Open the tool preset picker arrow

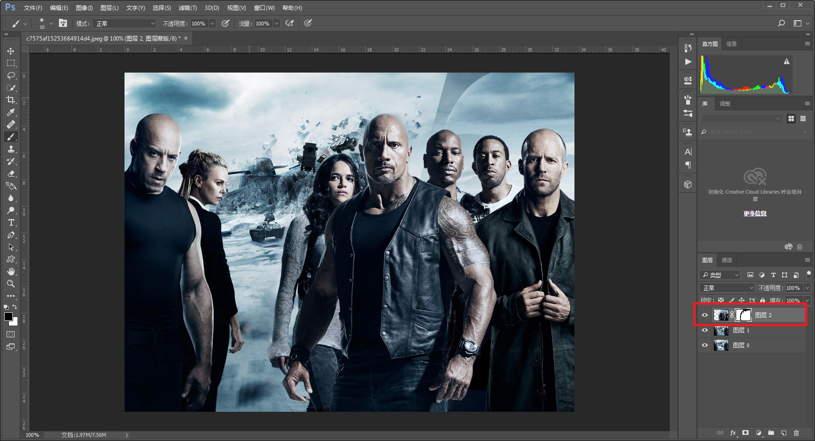[x=25, y=24]
